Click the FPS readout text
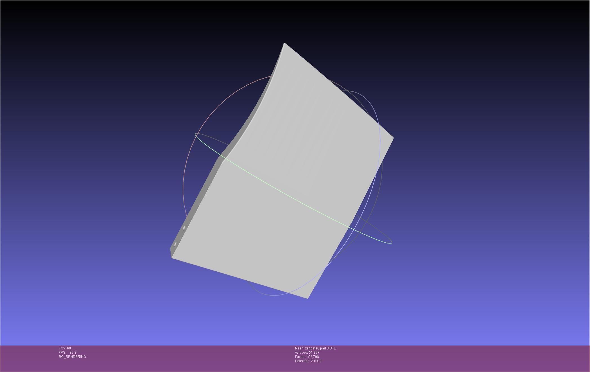 68,353
